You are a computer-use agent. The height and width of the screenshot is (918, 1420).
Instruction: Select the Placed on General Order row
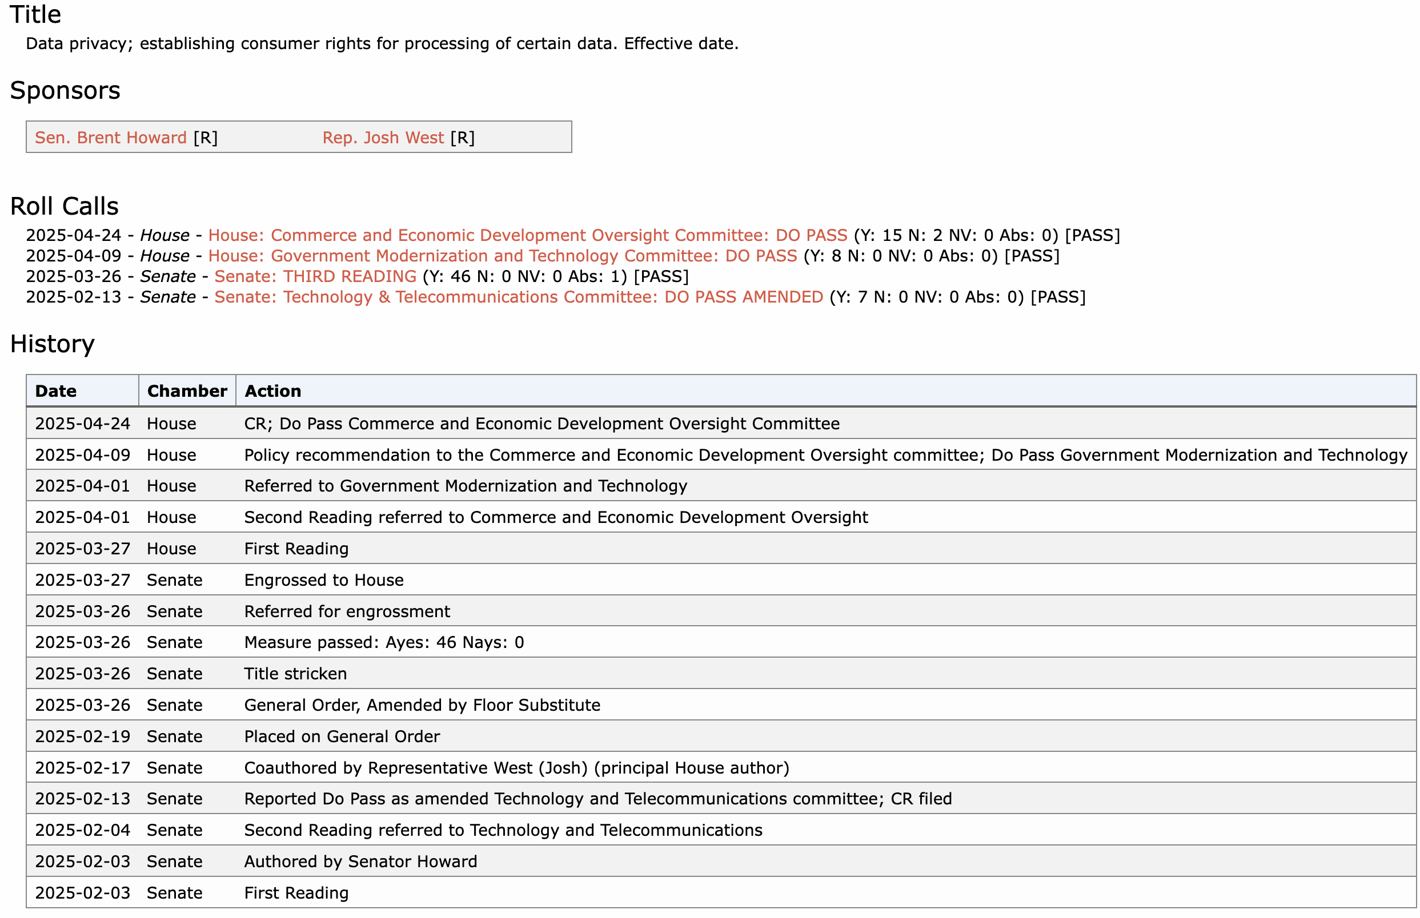(342, 736)
